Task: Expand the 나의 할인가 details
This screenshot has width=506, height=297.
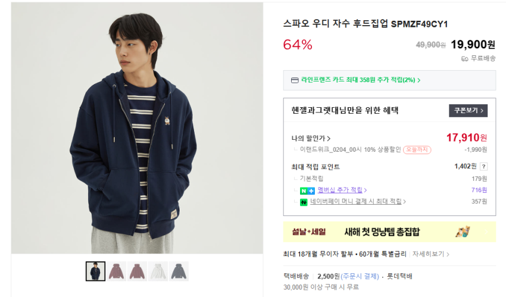Action: pyautogui.click(x=311, y=139)
